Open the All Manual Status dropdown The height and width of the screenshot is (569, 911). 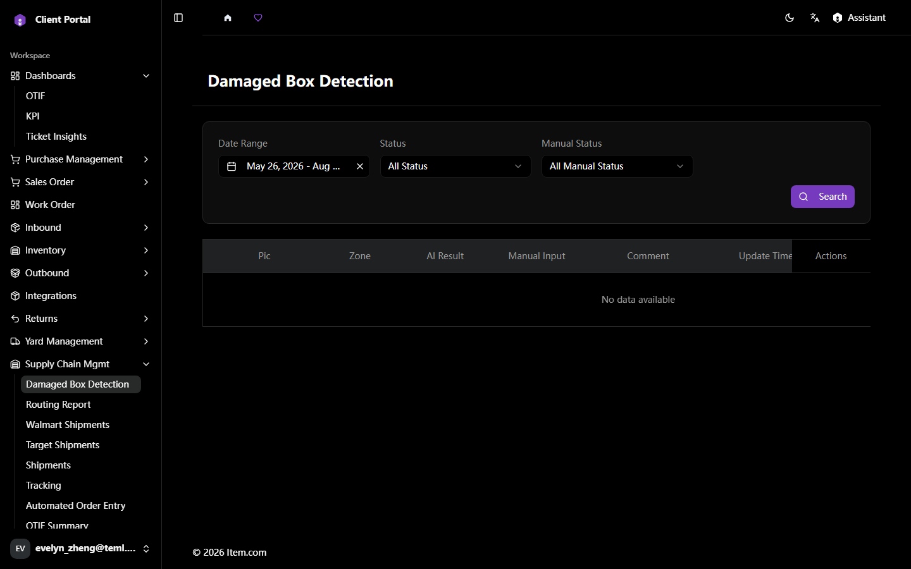pos(617,166)
